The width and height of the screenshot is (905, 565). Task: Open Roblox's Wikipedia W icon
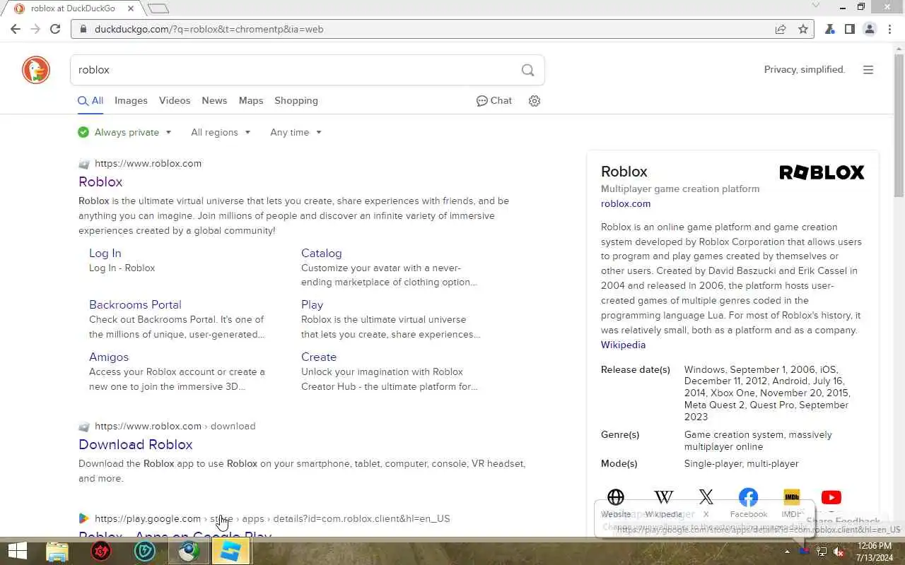click(x=663, y=498)
